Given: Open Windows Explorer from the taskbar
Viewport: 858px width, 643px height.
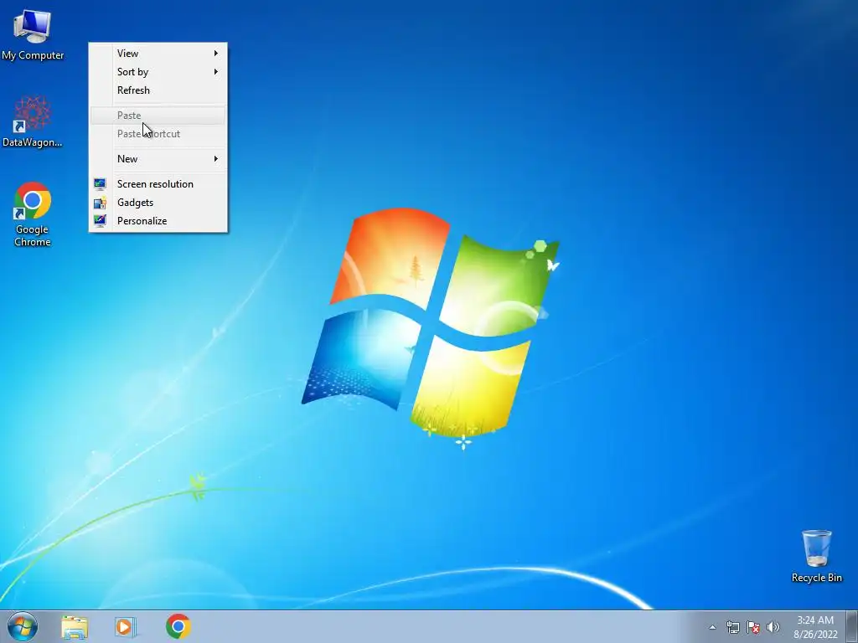Looking at the screenshot, I should [x=75, y=626].
